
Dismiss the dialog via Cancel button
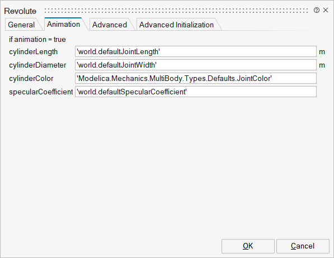303,246
